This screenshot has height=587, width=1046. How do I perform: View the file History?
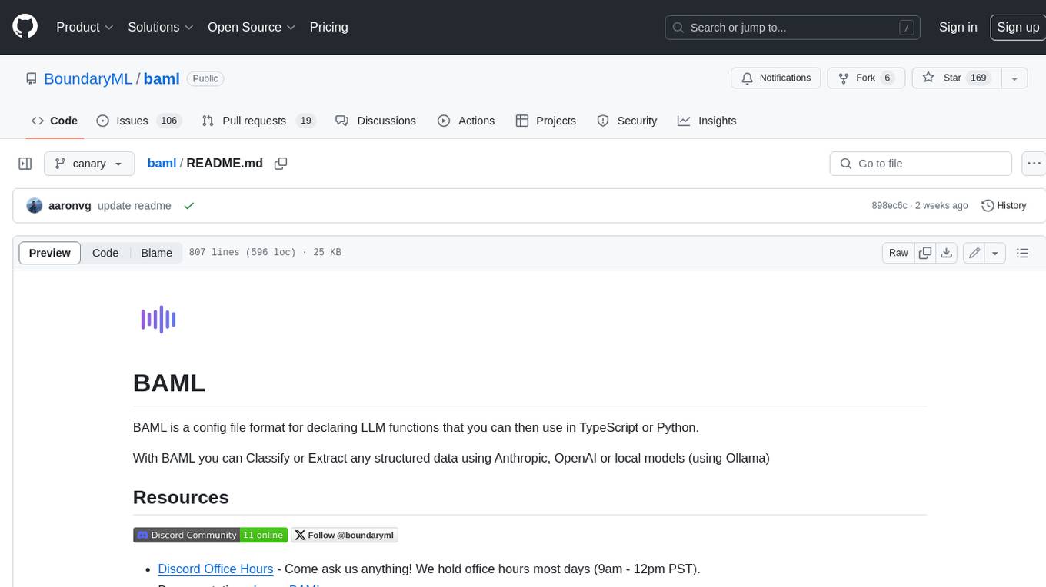coord(1004,205)
